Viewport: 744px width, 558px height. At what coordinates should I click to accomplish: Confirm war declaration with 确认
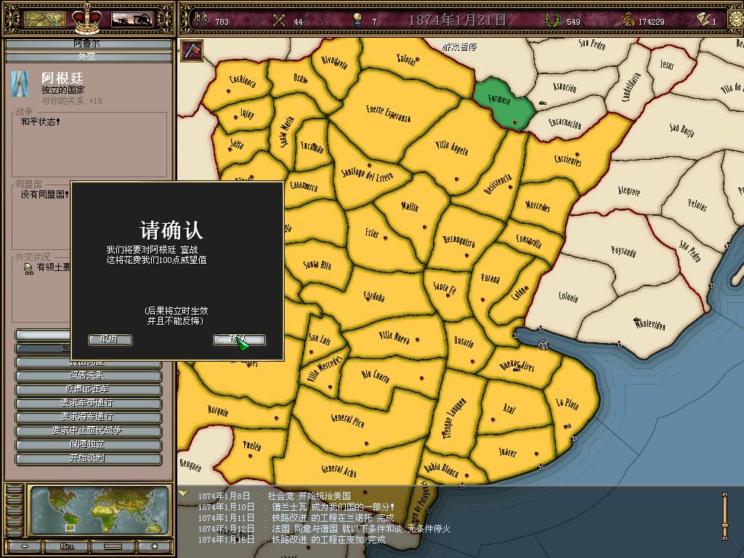tap(239, 339)
